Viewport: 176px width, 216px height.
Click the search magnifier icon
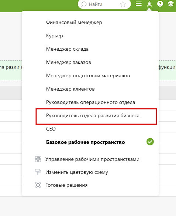[84, 4]
